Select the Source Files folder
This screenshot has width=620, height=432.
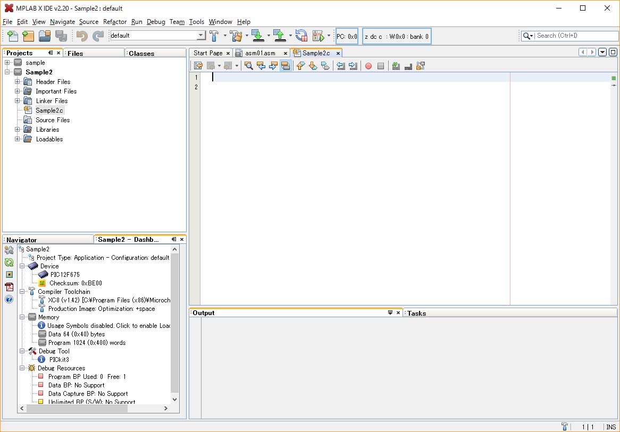point(53,120)
